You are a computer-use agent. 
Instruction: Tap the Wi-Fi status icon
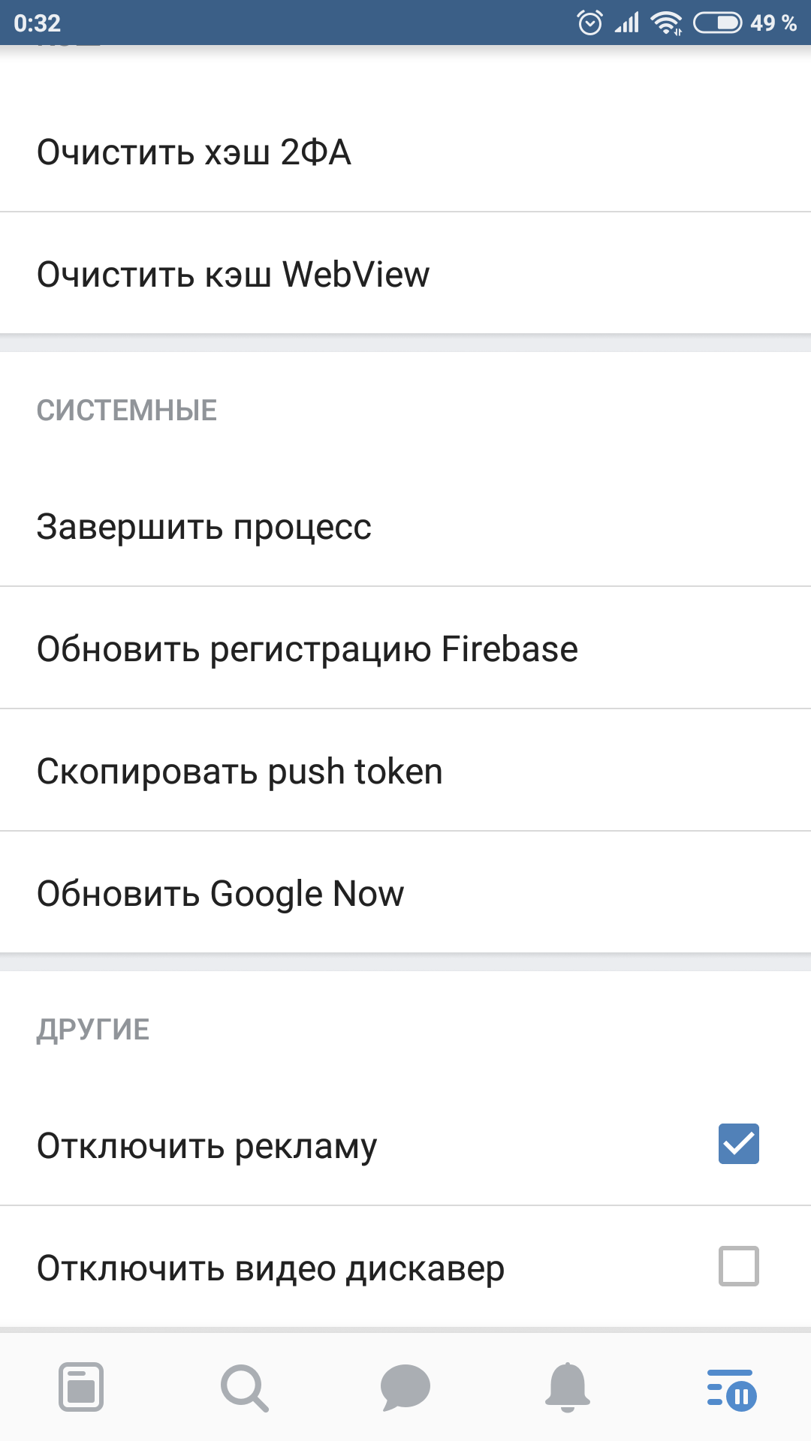pyautogui.click(x=666, y=23)
